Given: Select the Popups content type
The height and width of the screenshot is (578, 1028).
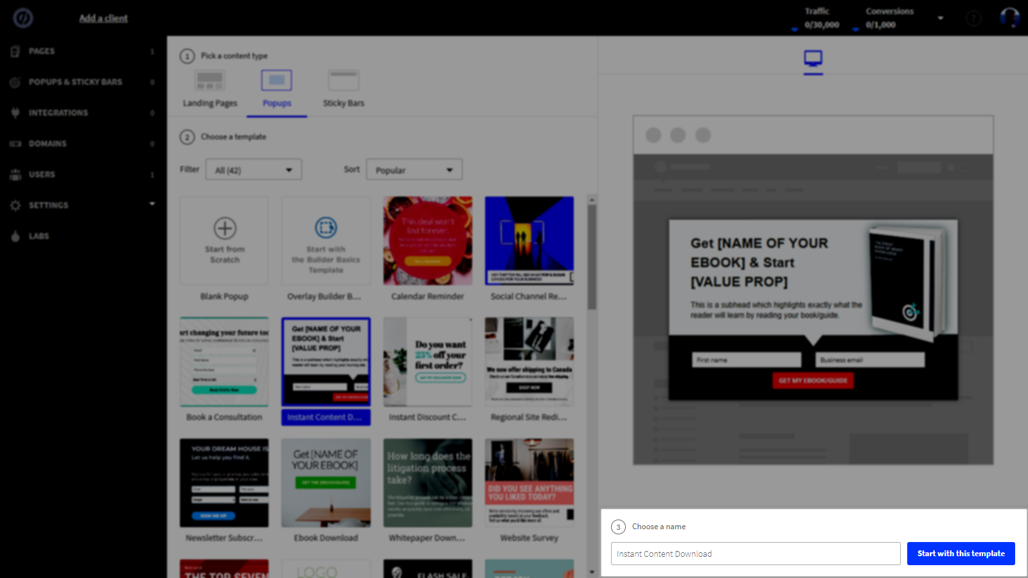Looking at the screenshot, I should click(x=277, y=90).
